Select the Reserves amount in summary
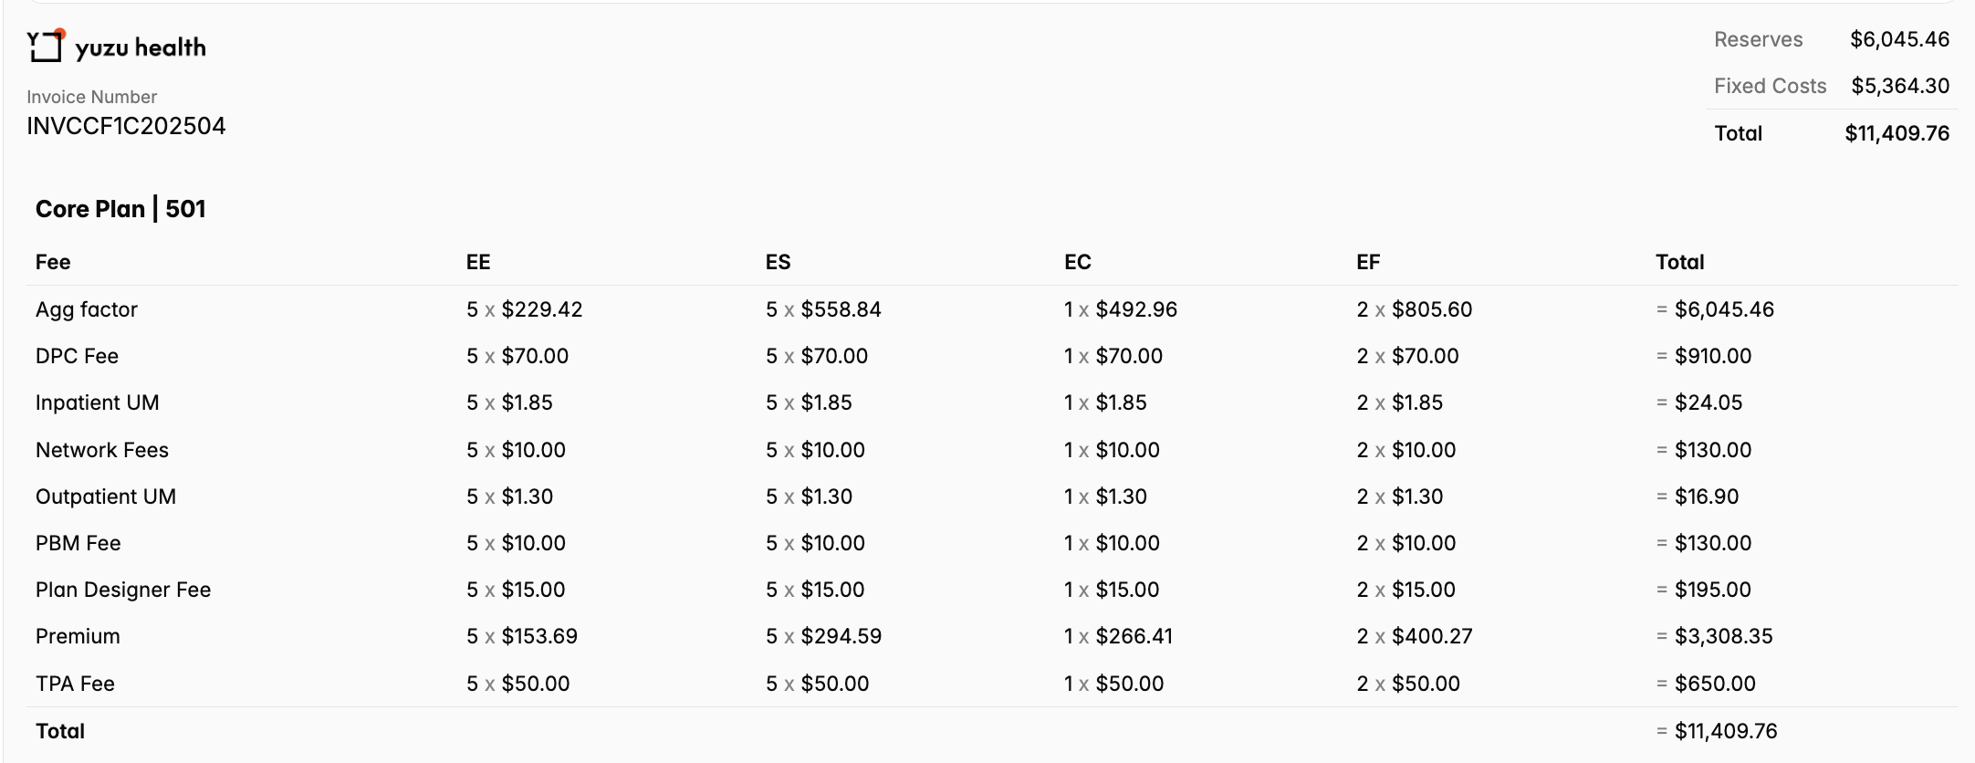Viewport: 1975px width, 763px height. [1899, 39]
